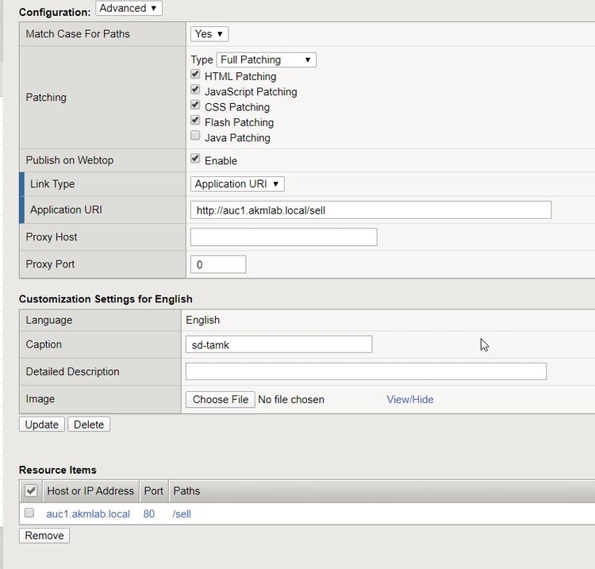
Task: Enable Java Patching checkbox
Action: [x=196, y=136]
